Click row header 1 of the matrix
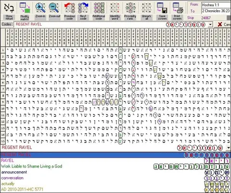The height and width of the screenshot is (193, 231). (3, 50)
